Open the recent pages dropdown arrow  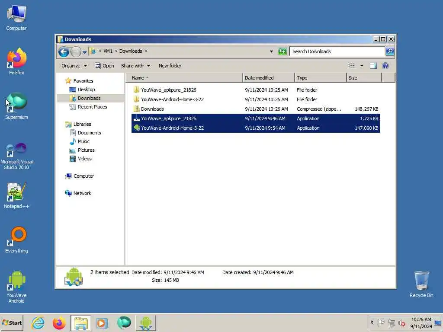point(84,52)
